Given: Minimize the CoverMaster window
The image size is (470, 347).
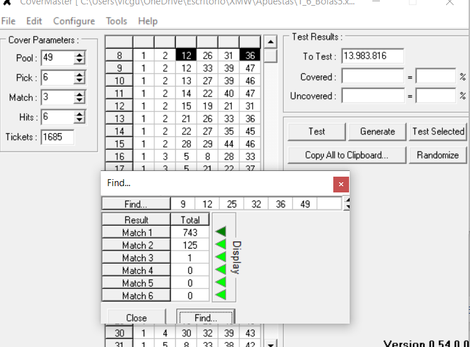Looking at the screenshot, I should [376, 3].
